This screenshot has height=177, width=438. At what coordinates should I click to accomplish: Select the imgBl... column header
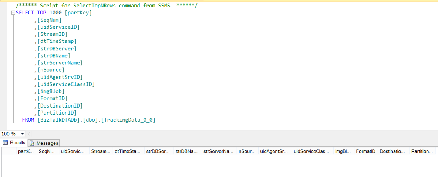[344, 151]
